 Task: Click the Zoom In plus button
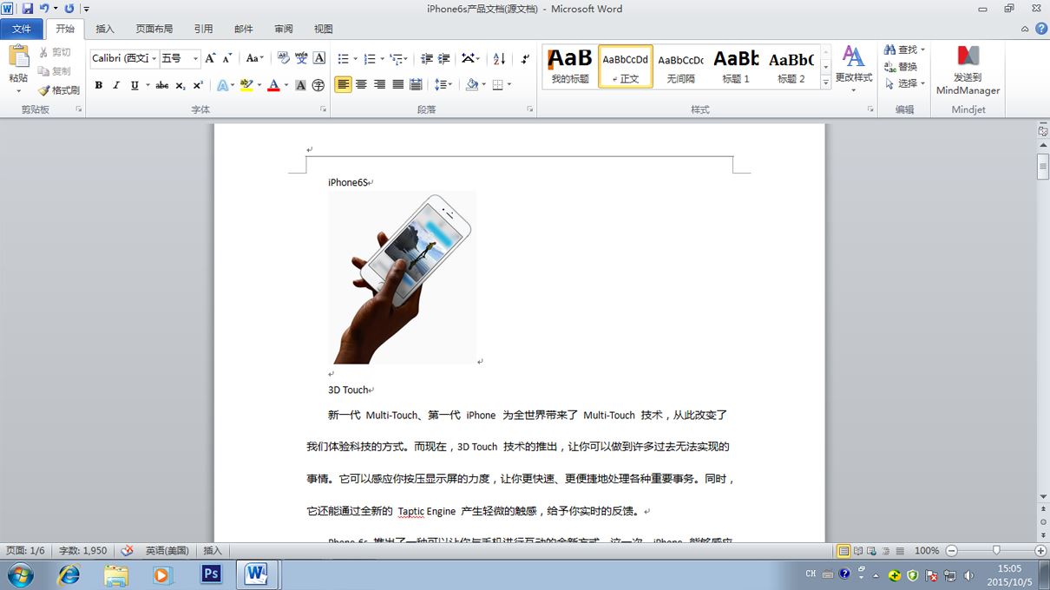point(1040,551)
